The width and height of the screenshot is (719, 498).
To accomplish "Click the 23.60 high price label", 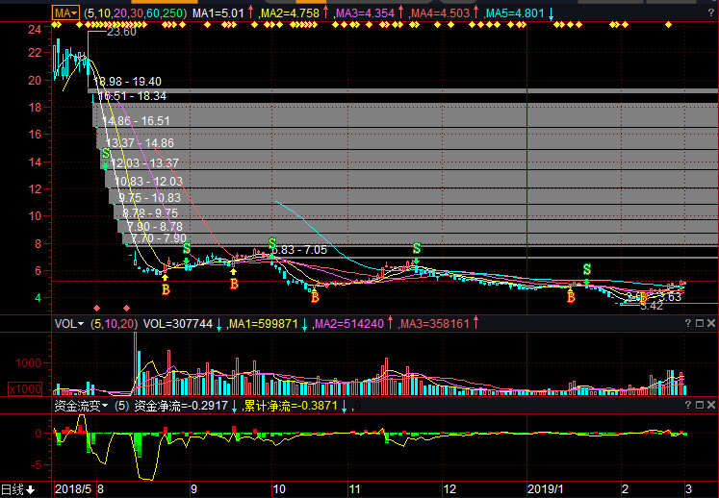I will (x=120, y=33).
